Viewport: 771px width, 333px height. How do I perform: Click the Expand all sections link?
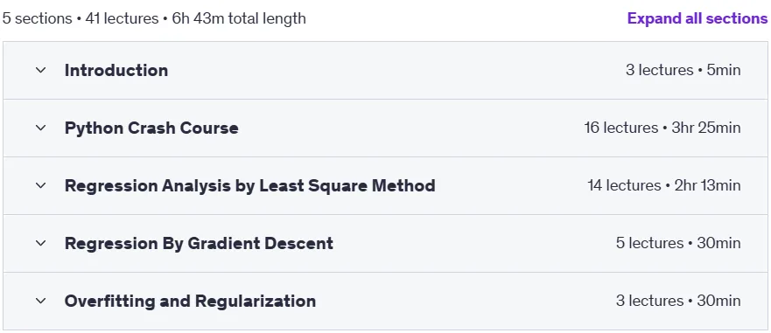coord(697,18)
